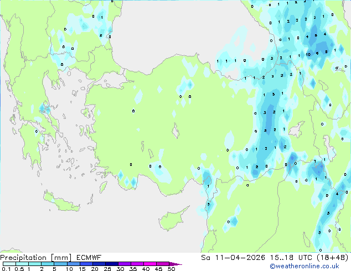Select the 30–35 mm purple legend swatch
Screen dimensions: 351x271
tap(125, 264)
